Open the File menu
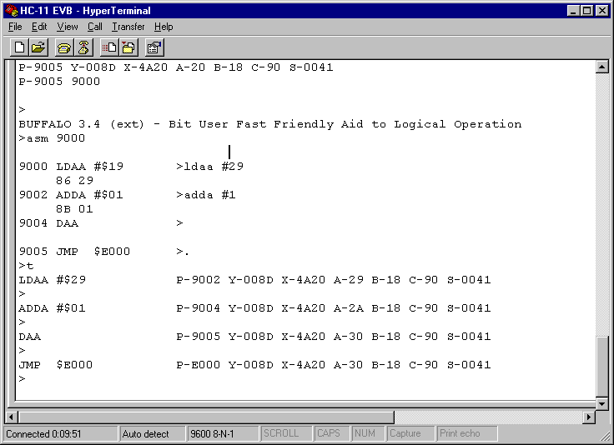 pyautogui.click(x=15, y=27)
